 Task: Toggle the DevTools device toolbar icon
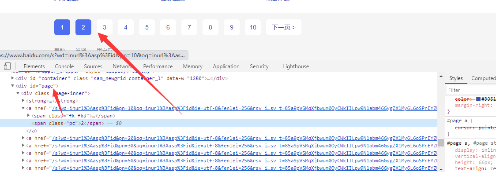click(7, 66)
